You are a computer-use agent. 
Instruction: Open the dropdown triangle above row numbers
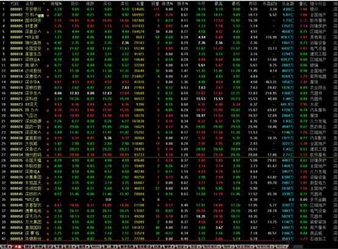[x=4, y=4]
